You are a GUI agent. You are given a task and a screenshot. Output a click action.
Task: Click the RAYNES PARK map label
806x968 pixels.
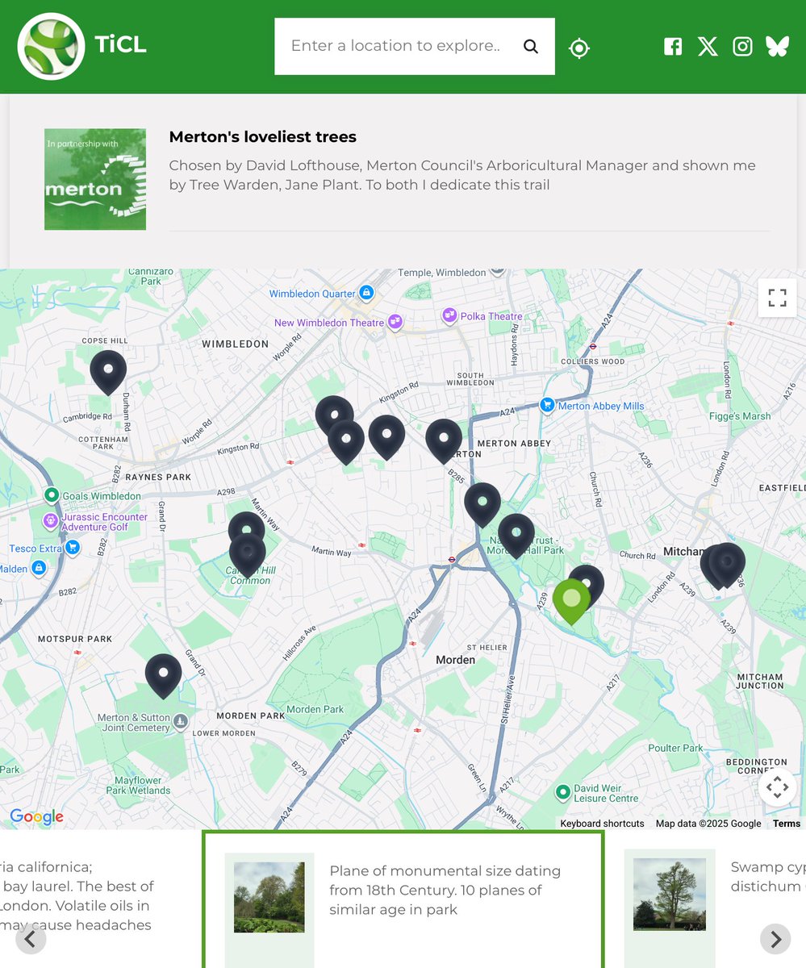coord(158,477)
